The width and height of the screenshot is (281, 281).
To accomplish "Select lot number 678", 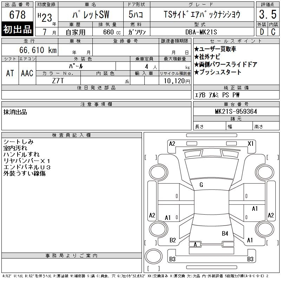I will click(x=18, y=15).
